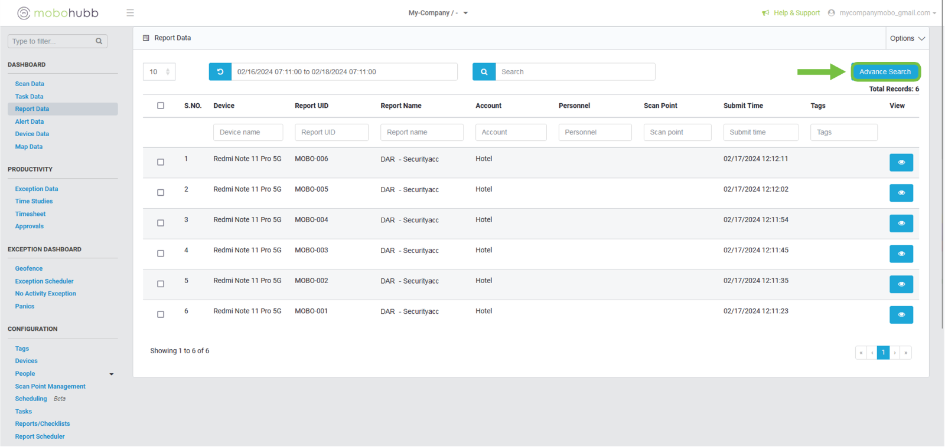Image resolution: width=945 pixels, height=447 pixels.
Task: Go to Exception Scheduler in sidebar
Action: point(44,281)
